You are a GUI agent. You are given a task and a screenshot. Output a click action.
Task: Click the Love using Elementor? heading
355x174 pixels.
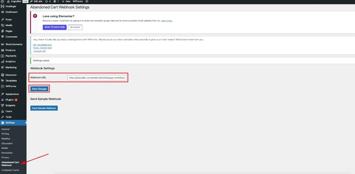pos(58,16)
